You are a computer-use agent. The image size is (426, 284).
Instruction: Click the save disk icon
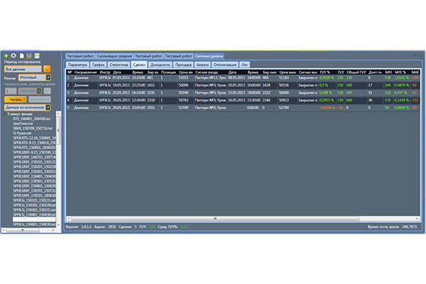click(28, 55)
